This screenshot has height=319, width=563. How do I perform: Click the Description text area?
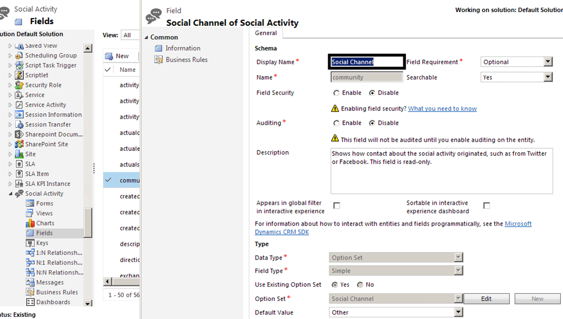441,171
